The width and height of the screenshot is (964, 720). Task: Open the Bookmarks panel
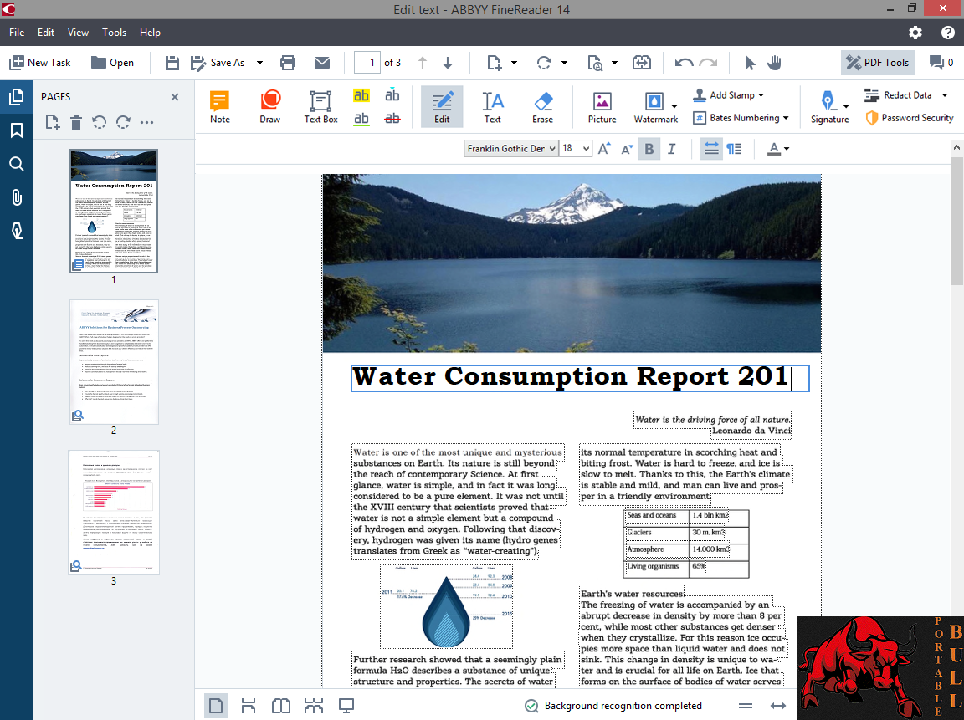(17, 130)
